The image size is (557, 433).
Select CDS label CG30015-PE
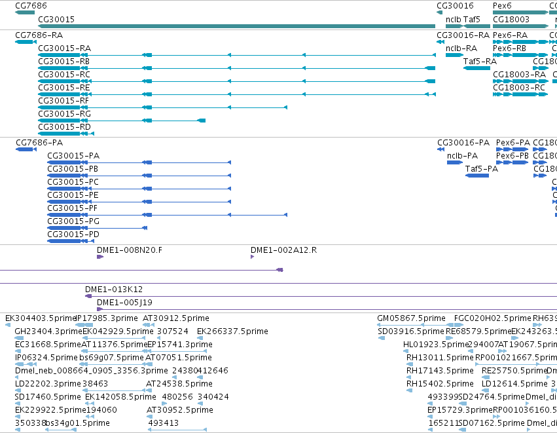[73, 195]
